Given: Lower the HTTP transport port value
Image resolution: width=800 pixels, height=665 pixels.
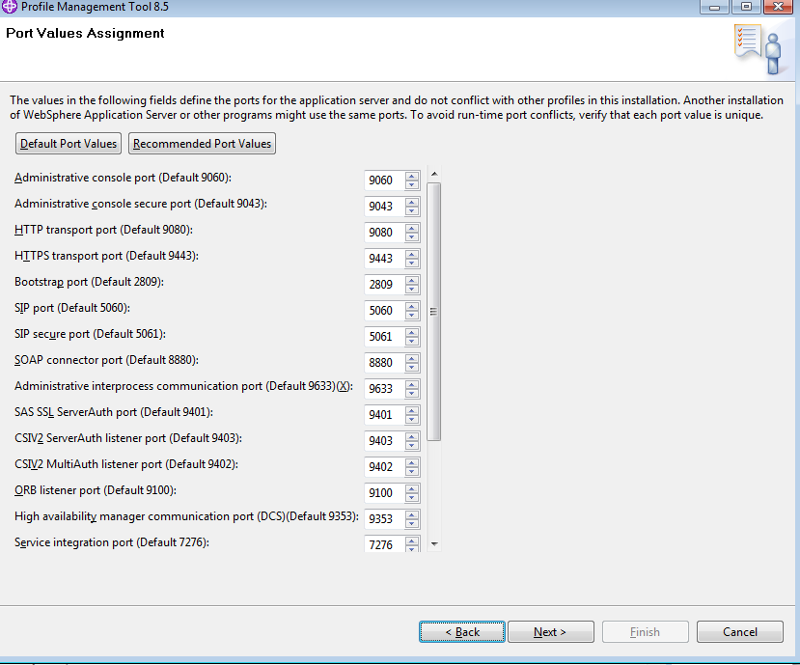Looking at the screenshot, I should pyautogui.click(x=412, y=236).
